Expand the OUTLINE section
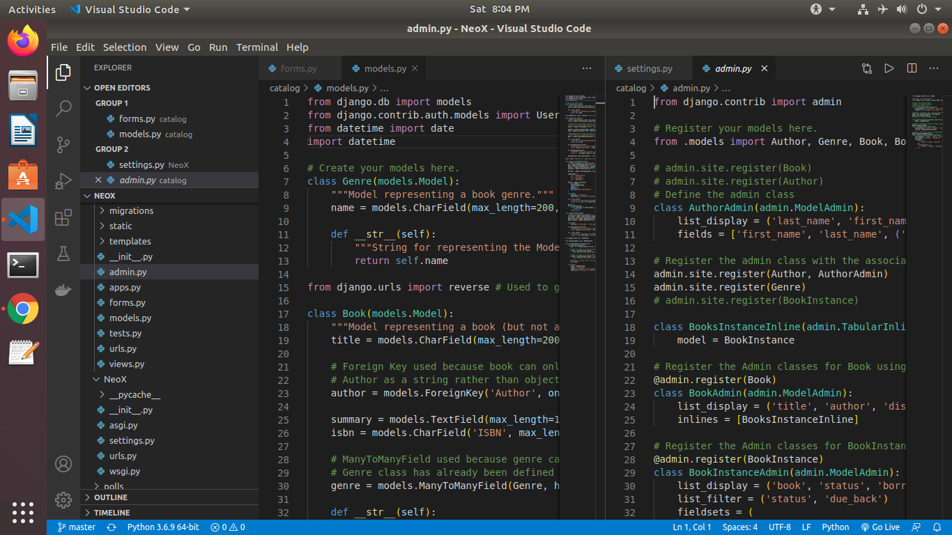 click(111, 497)
